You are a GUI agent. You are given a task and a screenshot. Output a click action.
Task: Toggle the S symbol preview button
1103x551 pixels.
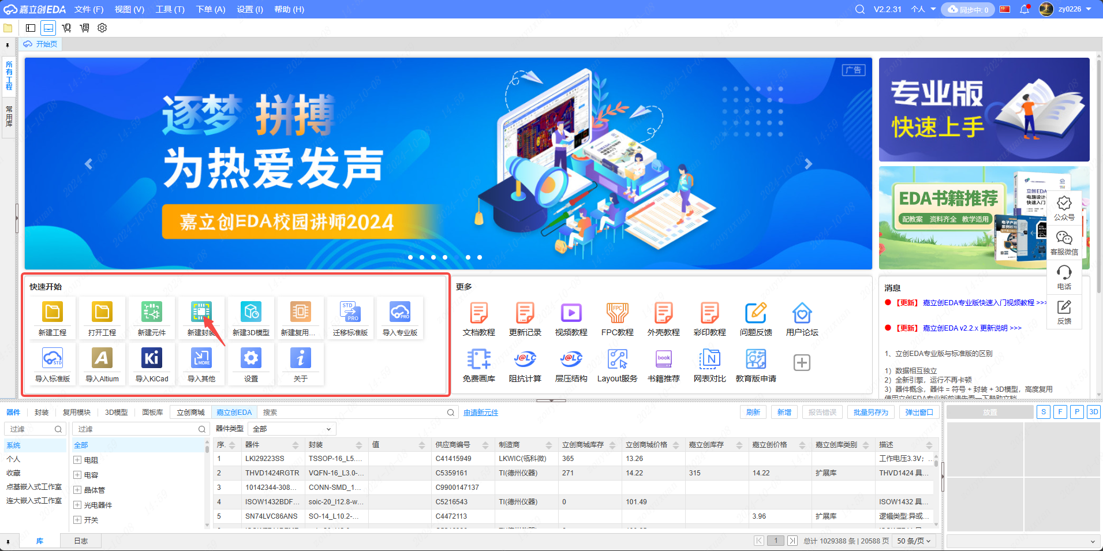pyautogui.click(x=1043, y=412)
